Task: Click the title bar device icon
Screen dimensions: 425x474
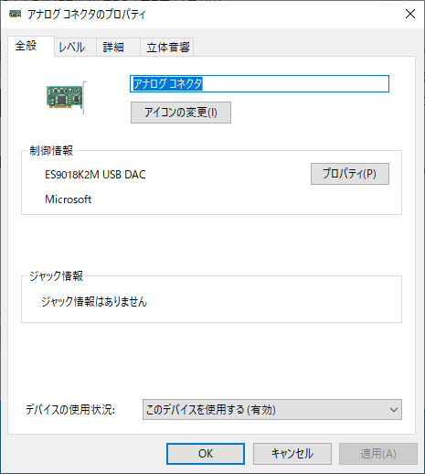Action: tap(16, 14)
